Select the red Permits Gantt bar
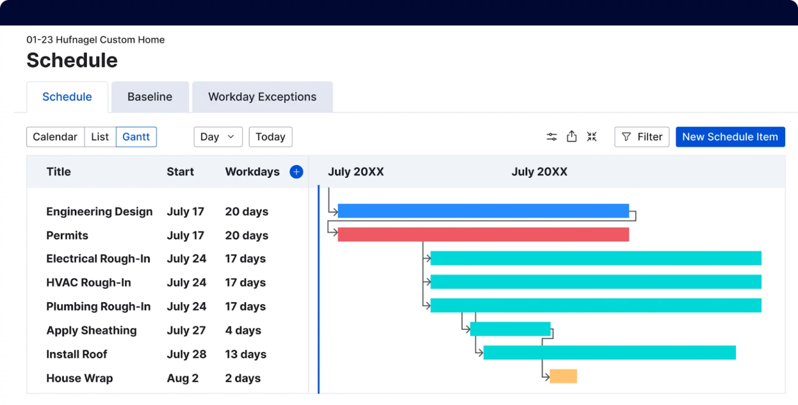This screenshot has height=405, width=798. (483, 234)
